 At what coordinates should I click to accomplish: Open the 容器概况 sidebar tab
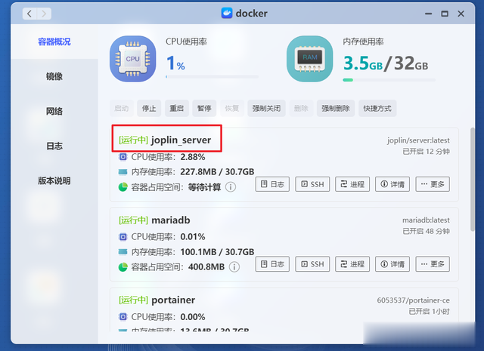[54, 42]
